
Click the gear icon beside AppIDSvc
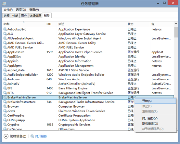pos(5,56)
